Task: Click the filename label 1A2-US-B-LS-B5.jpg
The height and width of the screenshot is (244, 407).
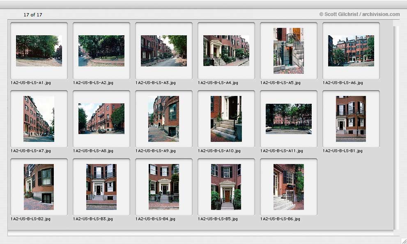Action: point(218,219)
